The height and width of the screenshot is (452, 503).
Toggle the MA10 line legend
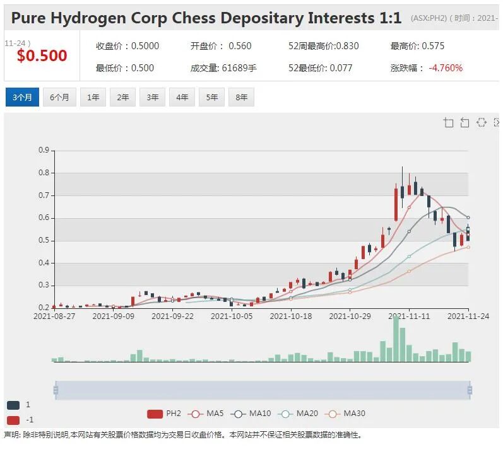(251, 414)
